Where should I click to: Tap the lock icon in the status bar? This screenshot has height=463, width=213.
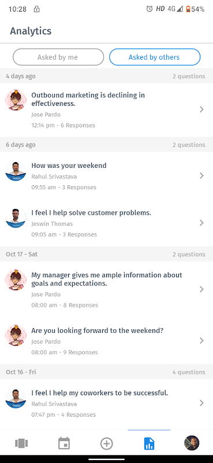36,9
